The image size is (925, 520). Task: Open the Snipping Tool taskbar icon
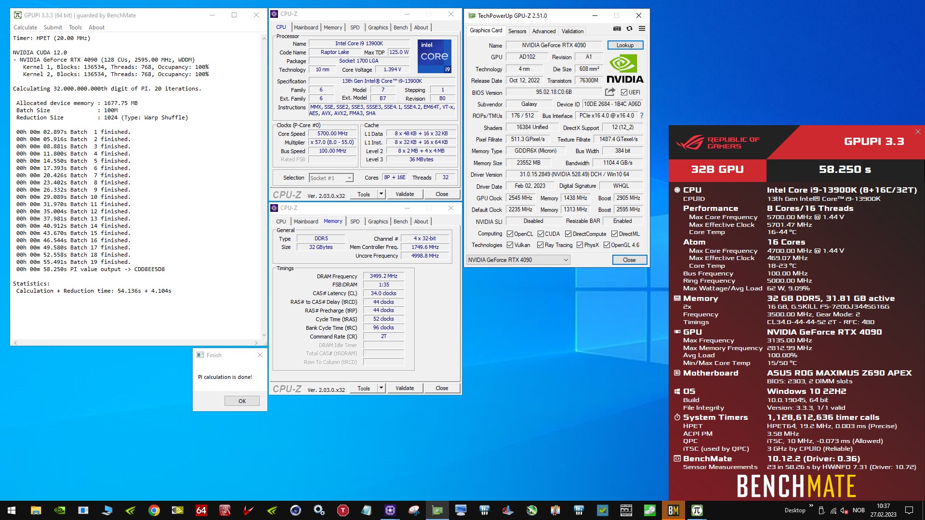414,510
